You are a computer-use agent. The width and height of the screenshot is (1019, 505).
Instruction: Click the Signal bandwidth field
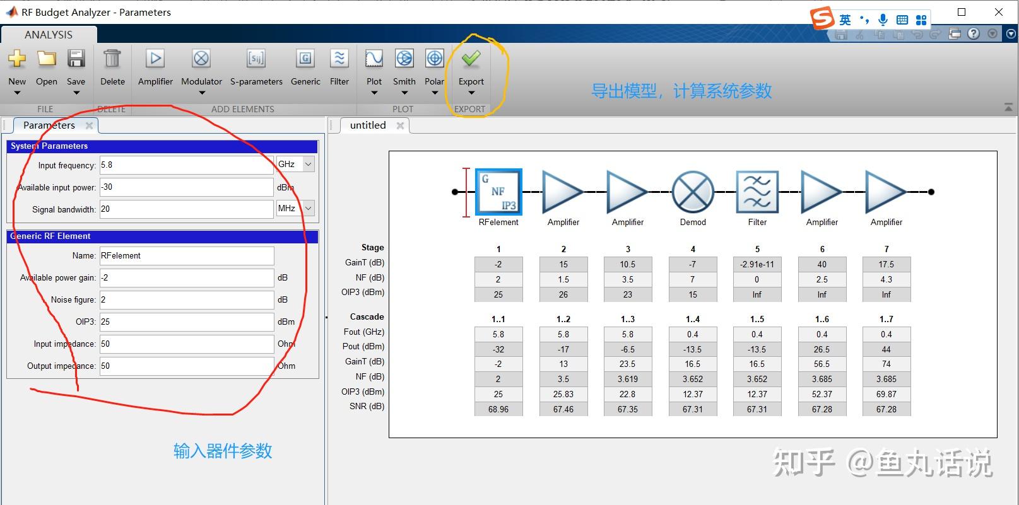(187, 209)
